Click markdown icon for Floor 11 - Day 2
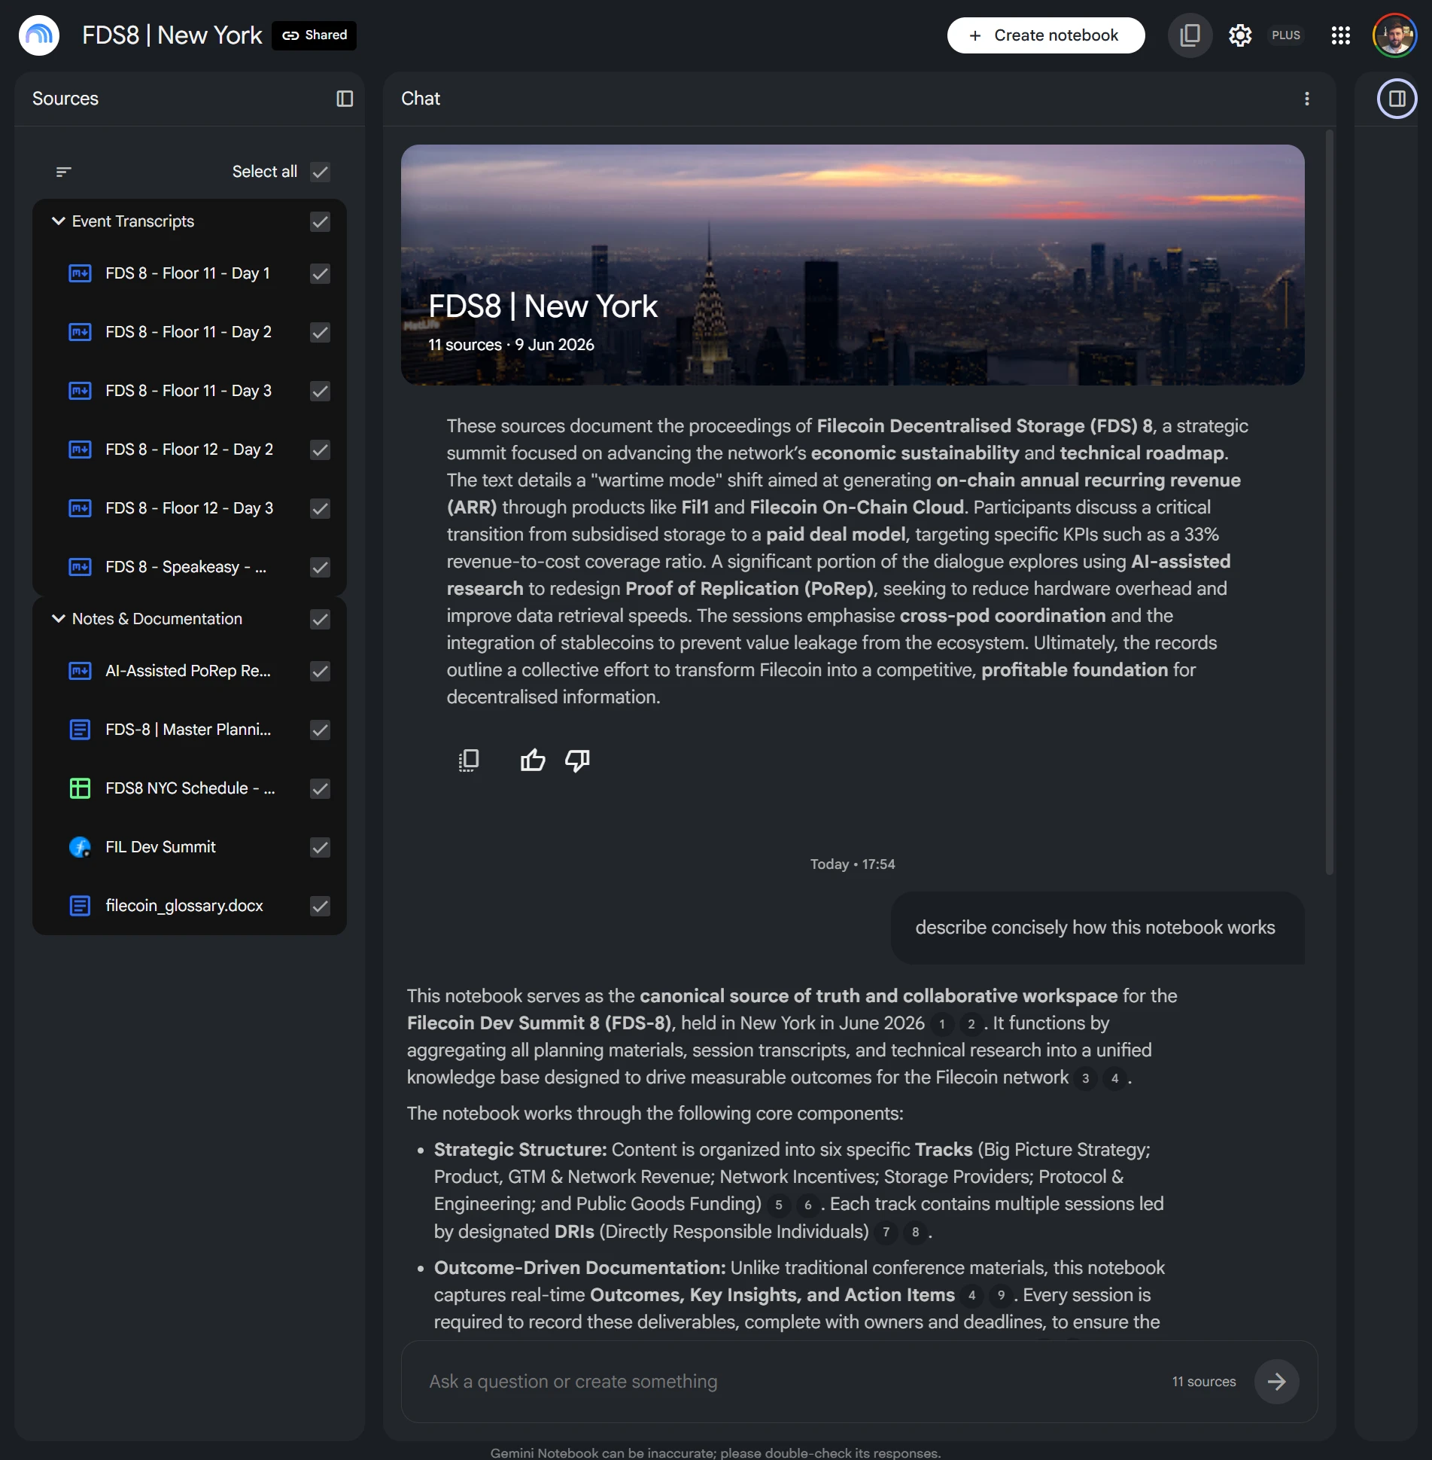Viewport: 1432px width, 1460px height. coord(80,332)
